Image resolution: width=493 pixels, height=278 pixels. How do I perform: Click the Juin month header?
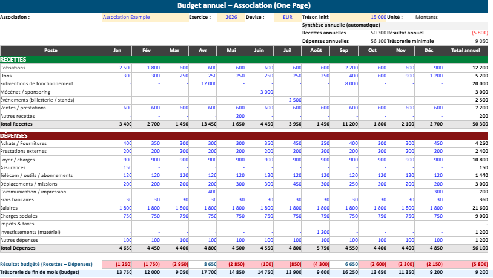point(259,50)
